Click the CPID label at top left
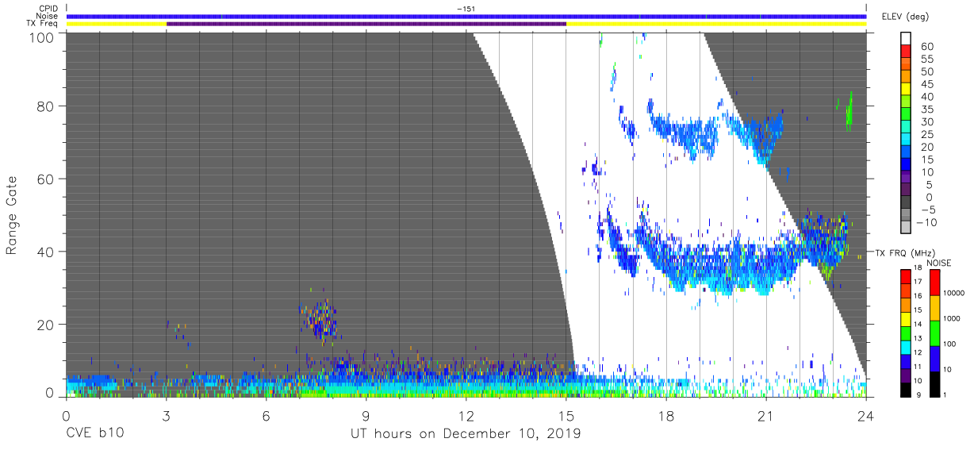The image size is (974, 450). tap(47, 8)
